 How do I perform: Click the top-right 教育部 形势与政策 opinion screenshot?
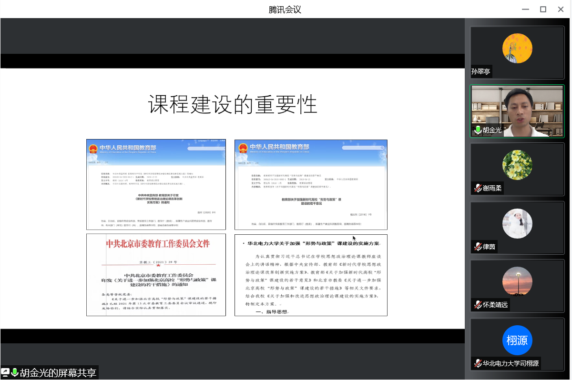coord(311,184)
